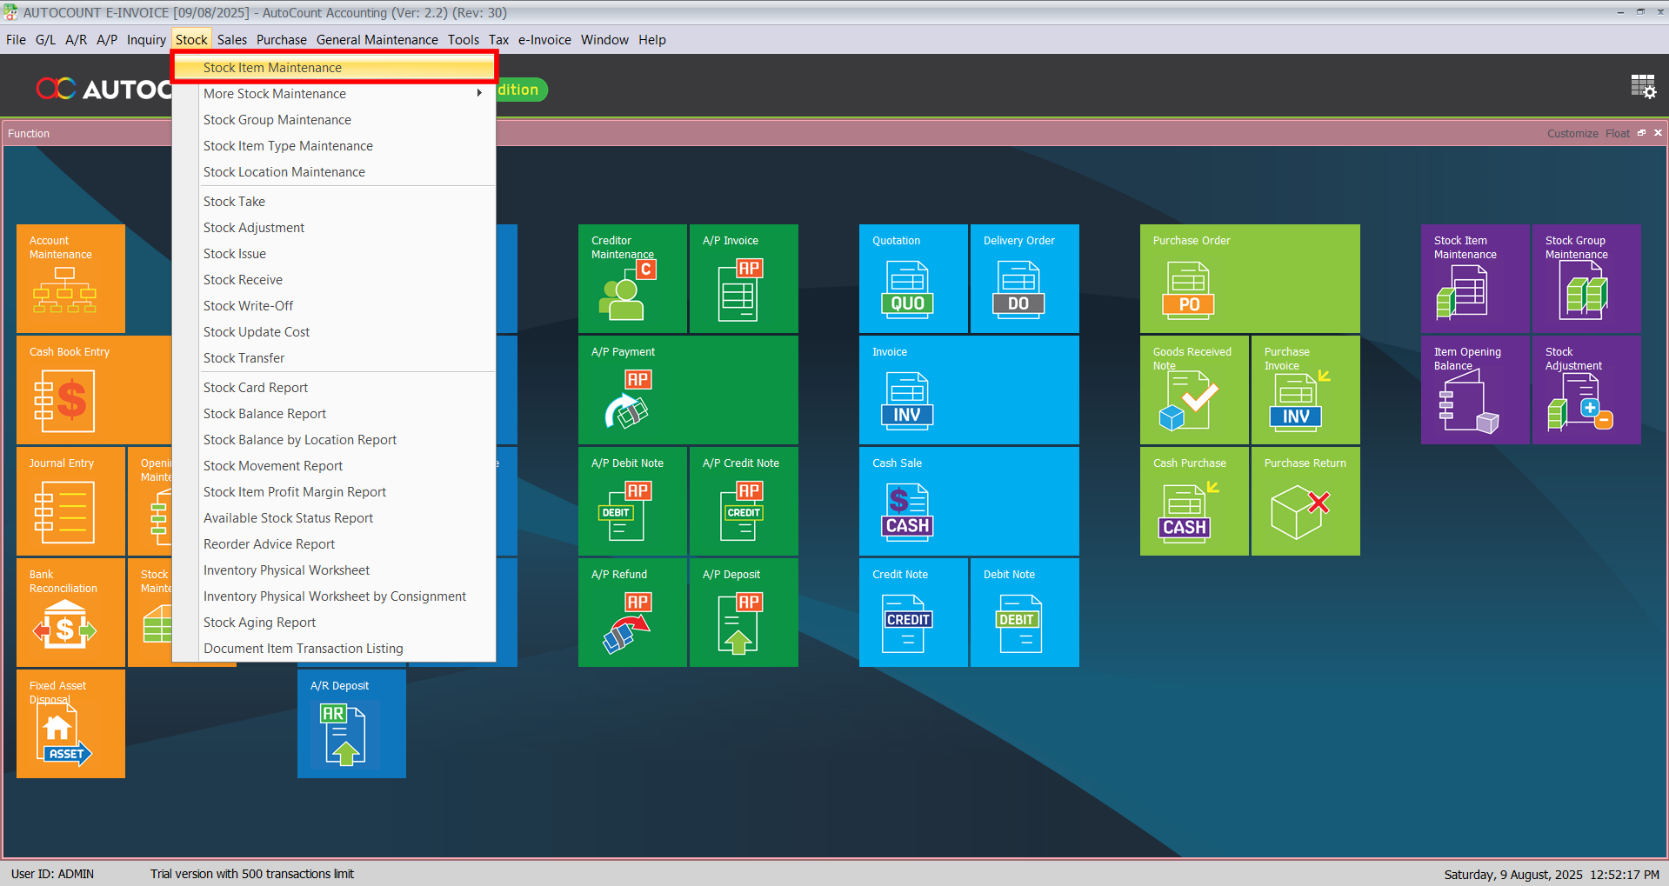Open the Quotation tile icon

tap(907, 290)
